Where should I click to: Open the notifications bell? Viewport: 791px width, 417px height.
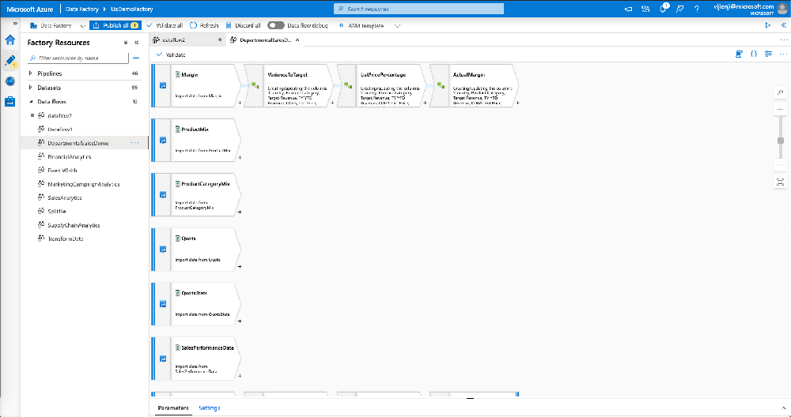pos(664,9)
